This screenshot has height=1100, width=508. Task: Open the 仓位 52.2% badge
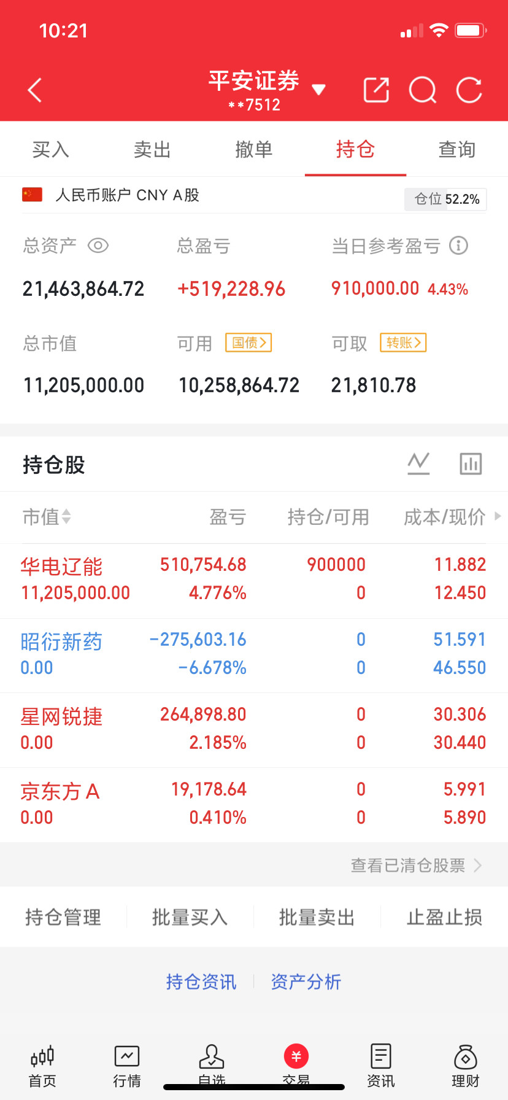(445, 199)
